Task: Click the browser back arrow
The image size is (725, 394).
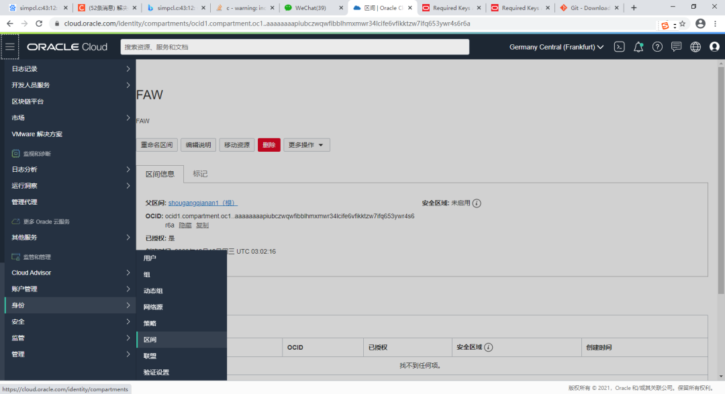Action: click(x=10, y=23)
